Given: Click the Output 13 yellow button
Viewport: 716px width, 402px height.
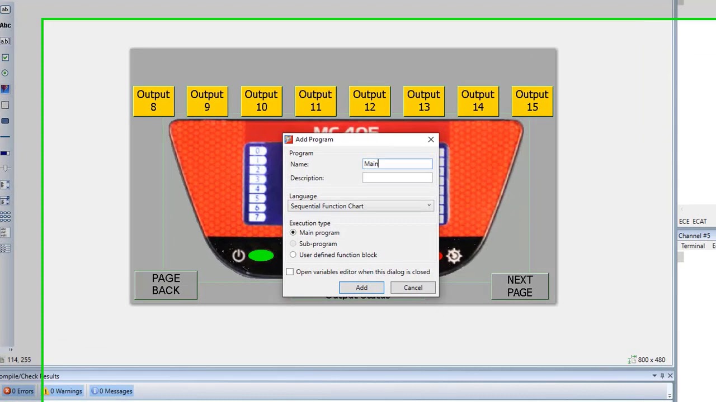Looking at the screenshot, I should [x=423, y=100].
